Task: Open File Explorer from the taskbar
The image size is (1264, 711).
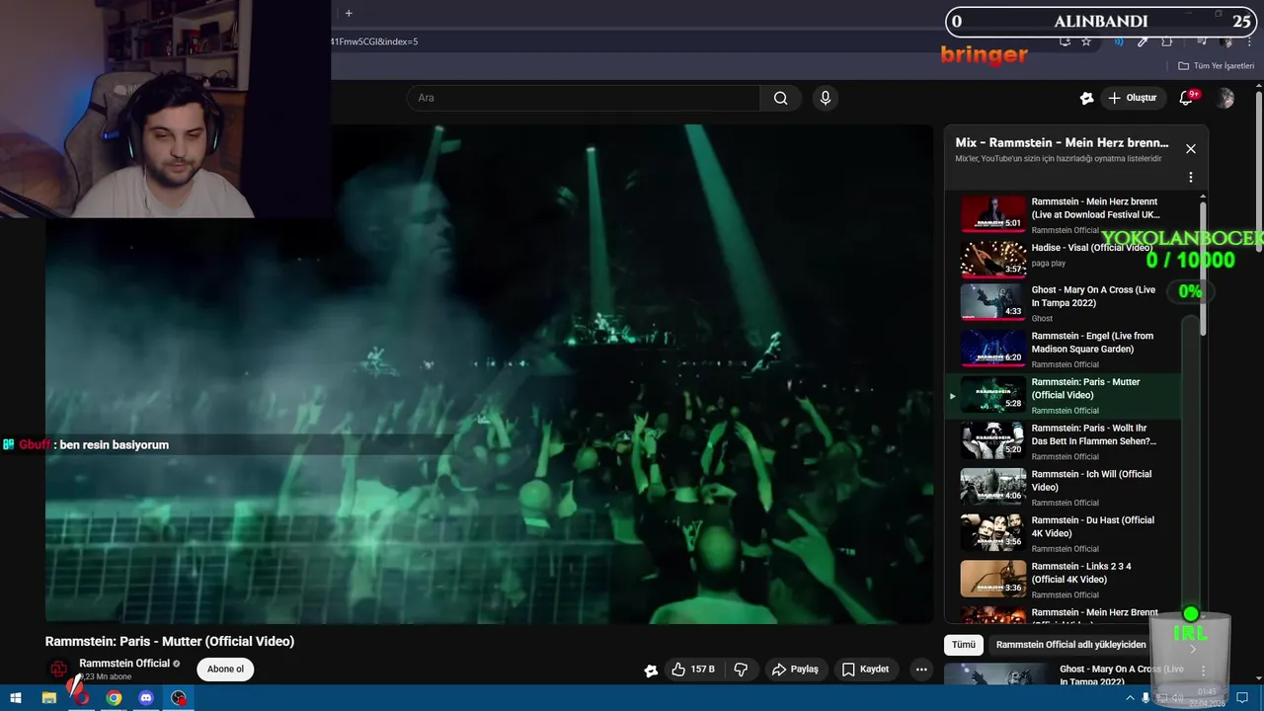Action: (x=48, y=698)
